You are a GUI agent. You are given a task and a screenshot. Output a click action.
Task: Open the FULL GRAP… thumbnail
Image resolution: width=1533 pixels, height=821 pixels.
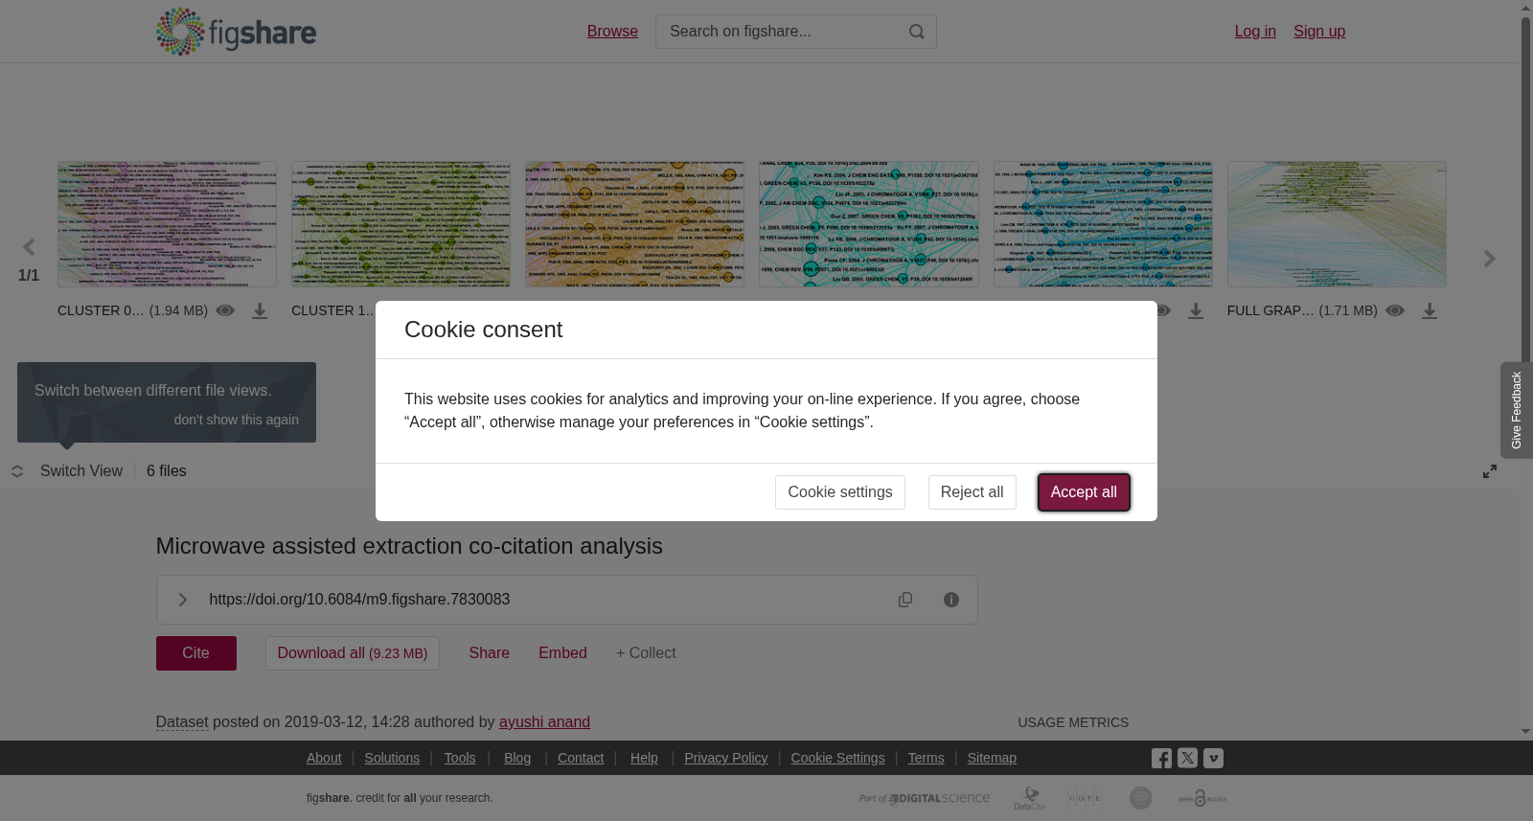(x=1337, y=224)
